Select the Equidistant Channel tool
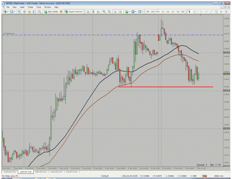Viewport: 232px width, 179px height. (216, 12)
